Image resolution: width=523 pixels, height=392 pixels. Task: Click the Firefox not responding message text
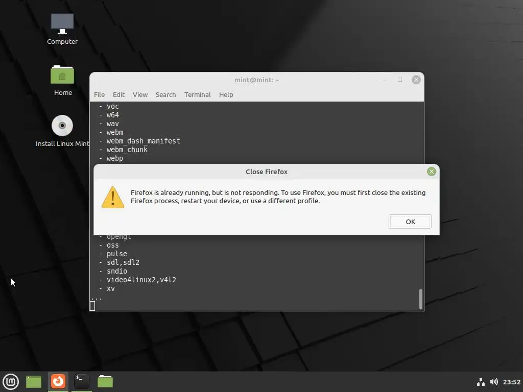coord(278,197)
